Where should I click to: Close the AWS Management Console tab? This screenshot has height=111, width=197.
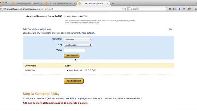[41, 3]
